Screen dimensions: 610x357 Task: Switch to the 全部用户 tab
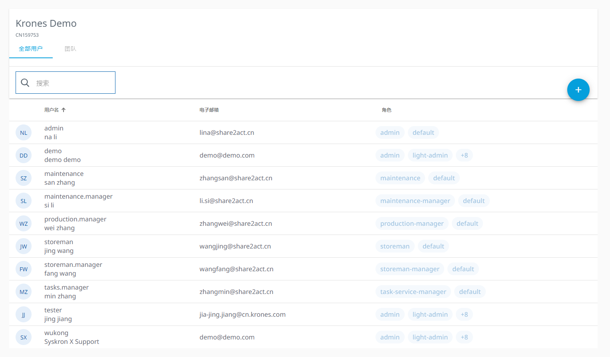31,49
